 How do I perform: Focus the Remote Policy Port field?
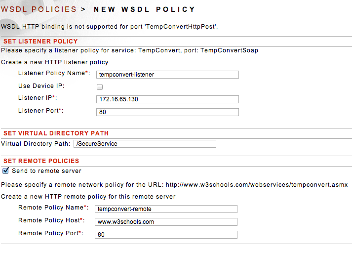coord(166,235)
